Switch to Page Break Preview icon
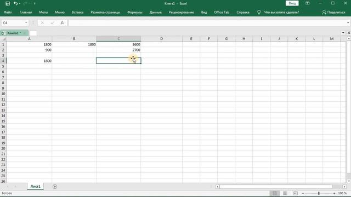 296,193
